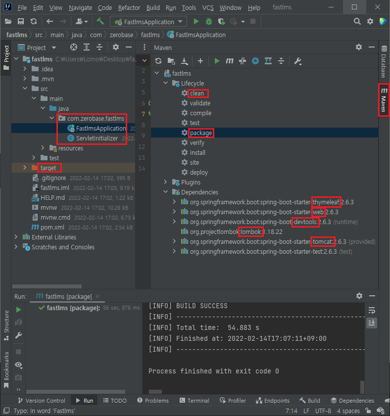
Task: Open Version Control tool window
Action: pos(42,401)
